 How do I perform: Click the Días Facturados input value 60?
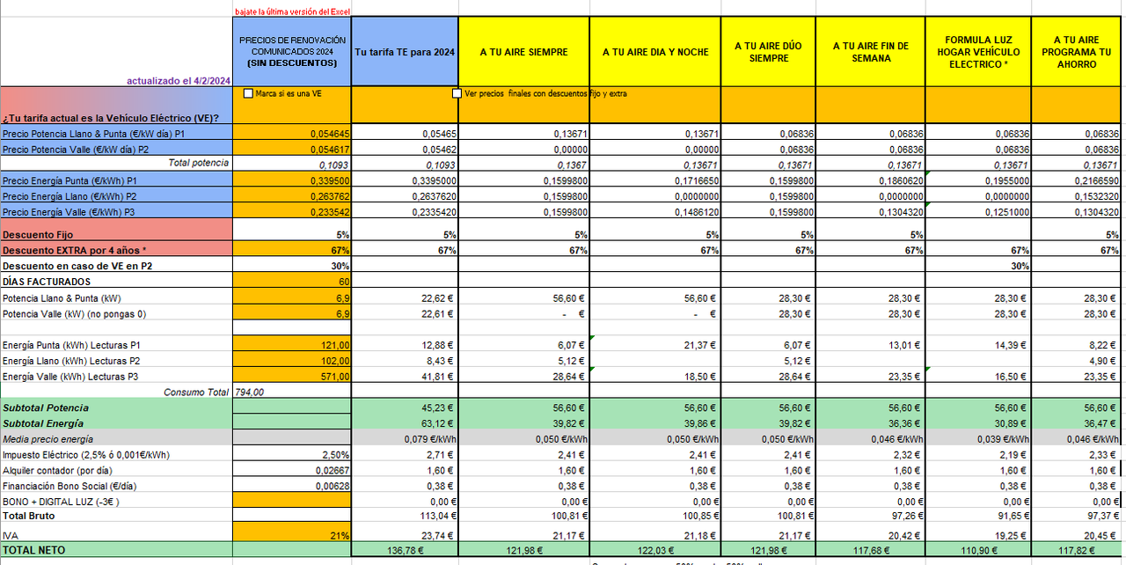click(292, 282)
